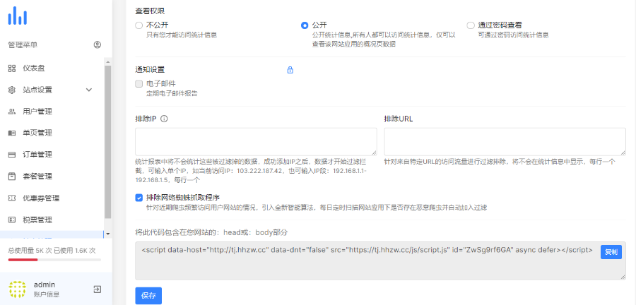Open 账户信息 under admin
Image resolution: width=636 pixels, height=305 pixels.
pyautogui.click(x=47, y=294)
